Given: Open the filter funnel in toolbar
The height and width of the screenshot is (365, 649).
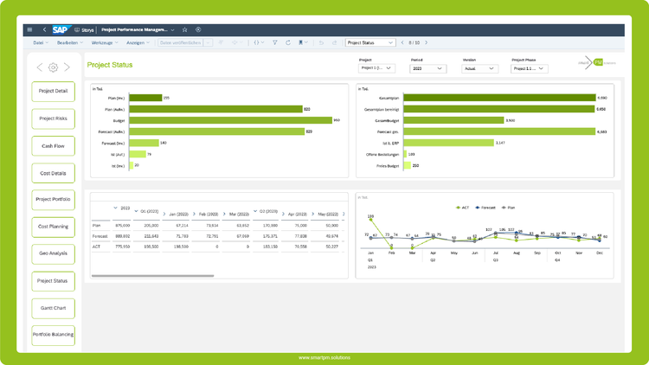Looking at the screenshot, I should 275,42.
